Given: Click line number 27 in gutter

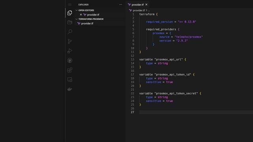Looking at the screenshot, I should pyautogui.click(x=132, y=112).
